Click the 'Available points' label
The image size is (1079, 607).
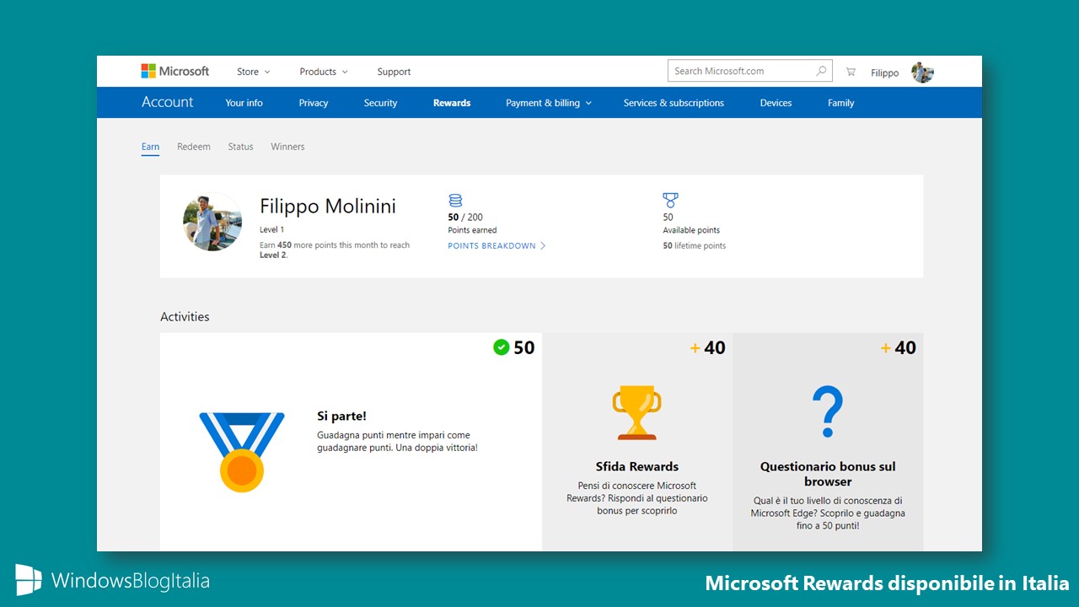(691, 230)
